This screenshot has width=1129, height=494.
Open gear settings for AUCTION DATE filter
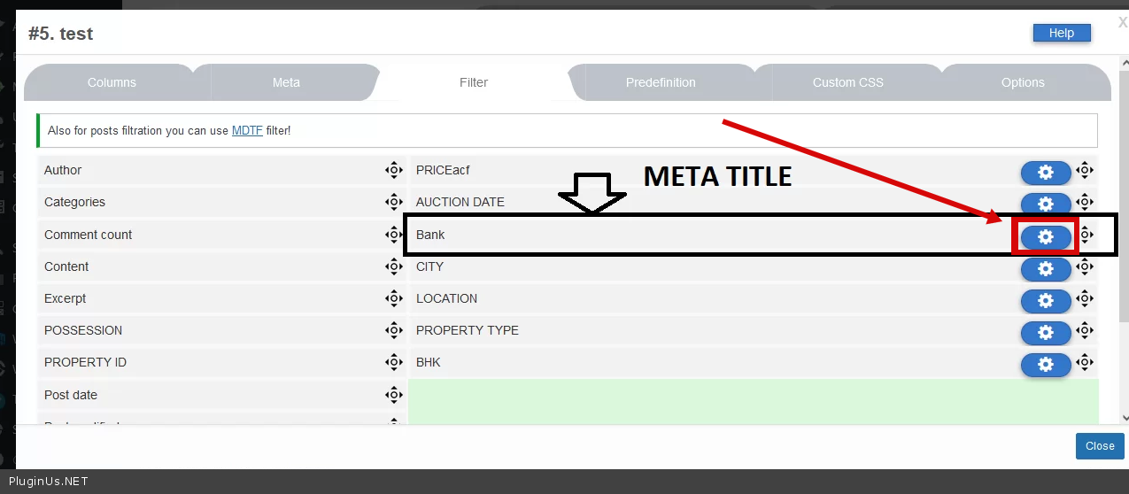(x=1046, y=205)
